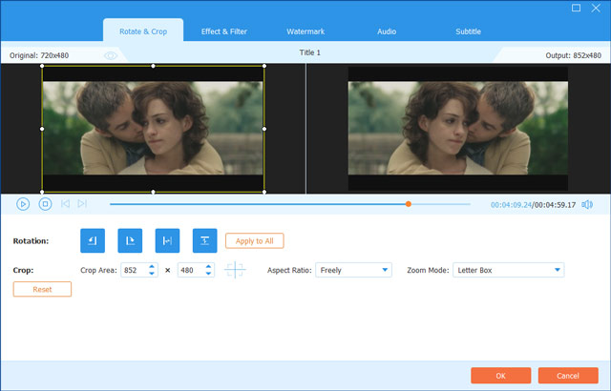Image resolution: width=611 pixels, height=391 pixels.
Task: Switch to the Rotate & Crop tab
Action: [143, 31]
